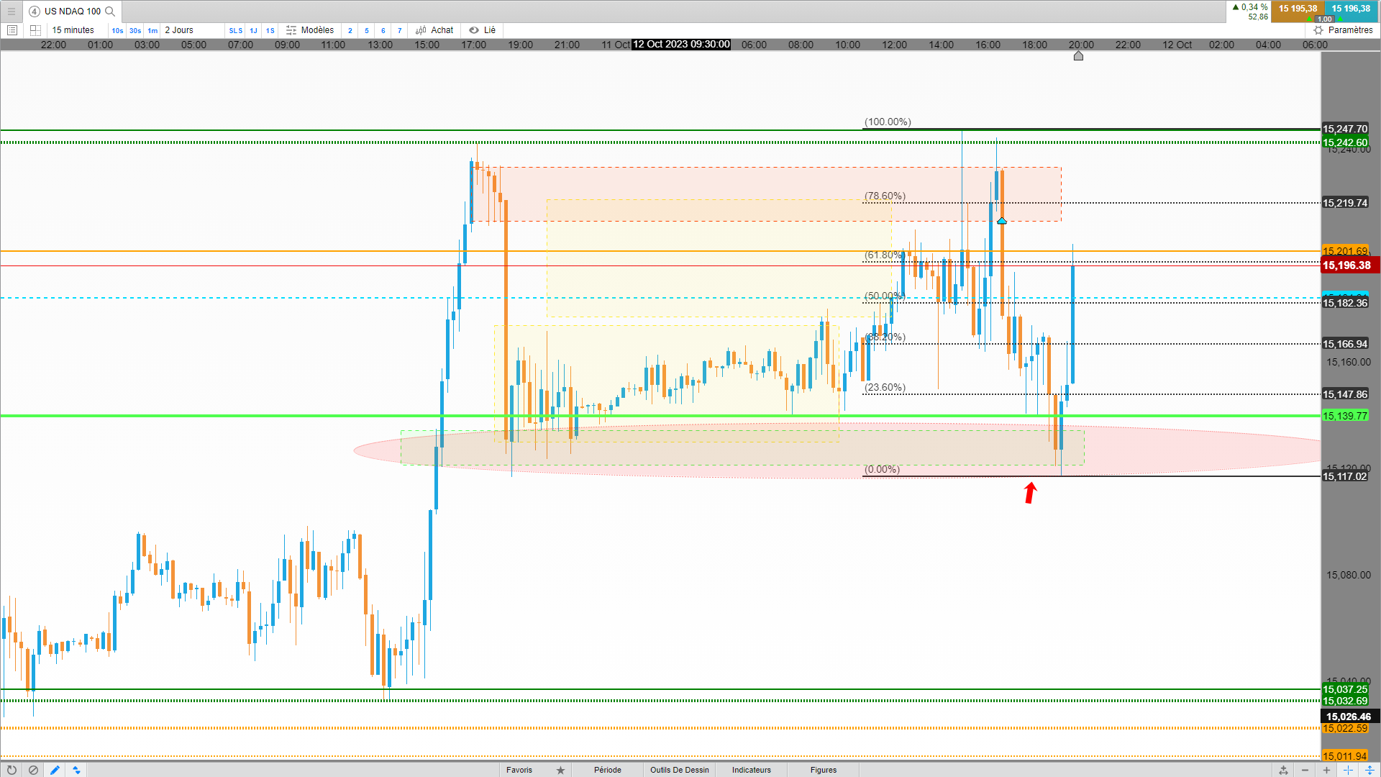
Task: Toggle the Lié linked-chart eye option
Action: tap(482, 30)
